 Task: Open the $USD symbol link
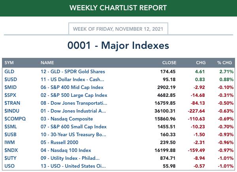(11, 80)
